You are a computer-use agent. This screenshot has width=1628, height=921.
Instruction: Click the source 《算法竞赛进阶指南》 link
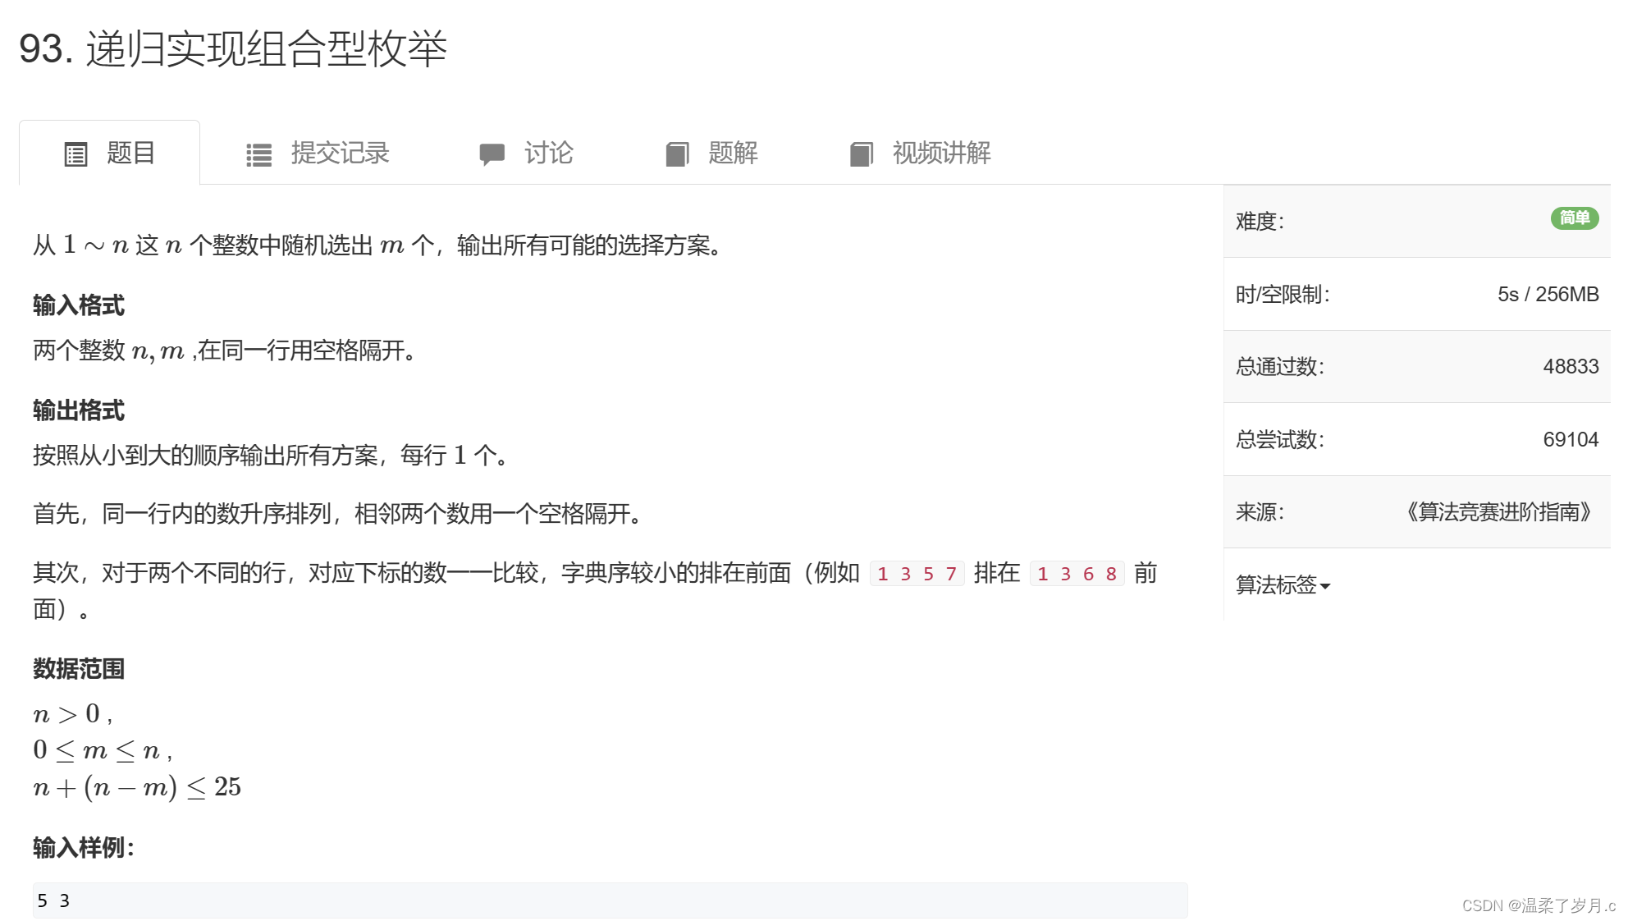click(x=1498, y=512)
